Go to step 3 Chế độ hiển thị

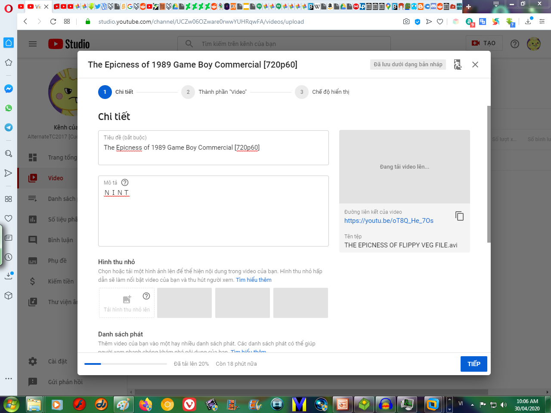point(322,92)
